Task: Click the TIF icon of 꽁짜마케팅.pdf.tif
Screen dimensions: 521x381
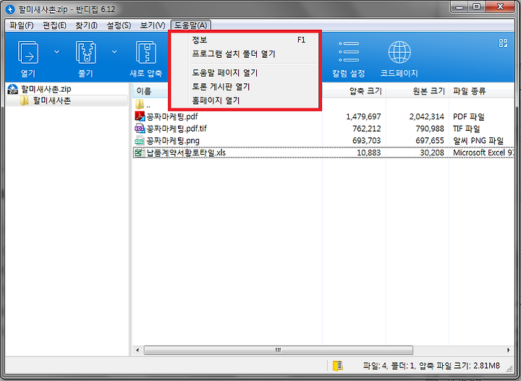Action: coord(140,129)
